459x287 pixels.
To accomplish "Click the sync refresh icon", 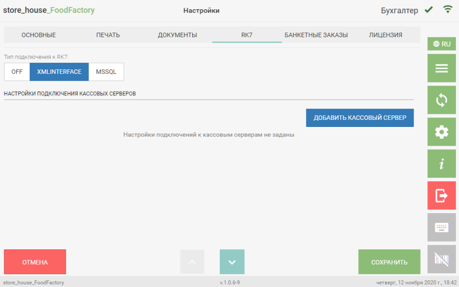I will click(x=441, y=100).
